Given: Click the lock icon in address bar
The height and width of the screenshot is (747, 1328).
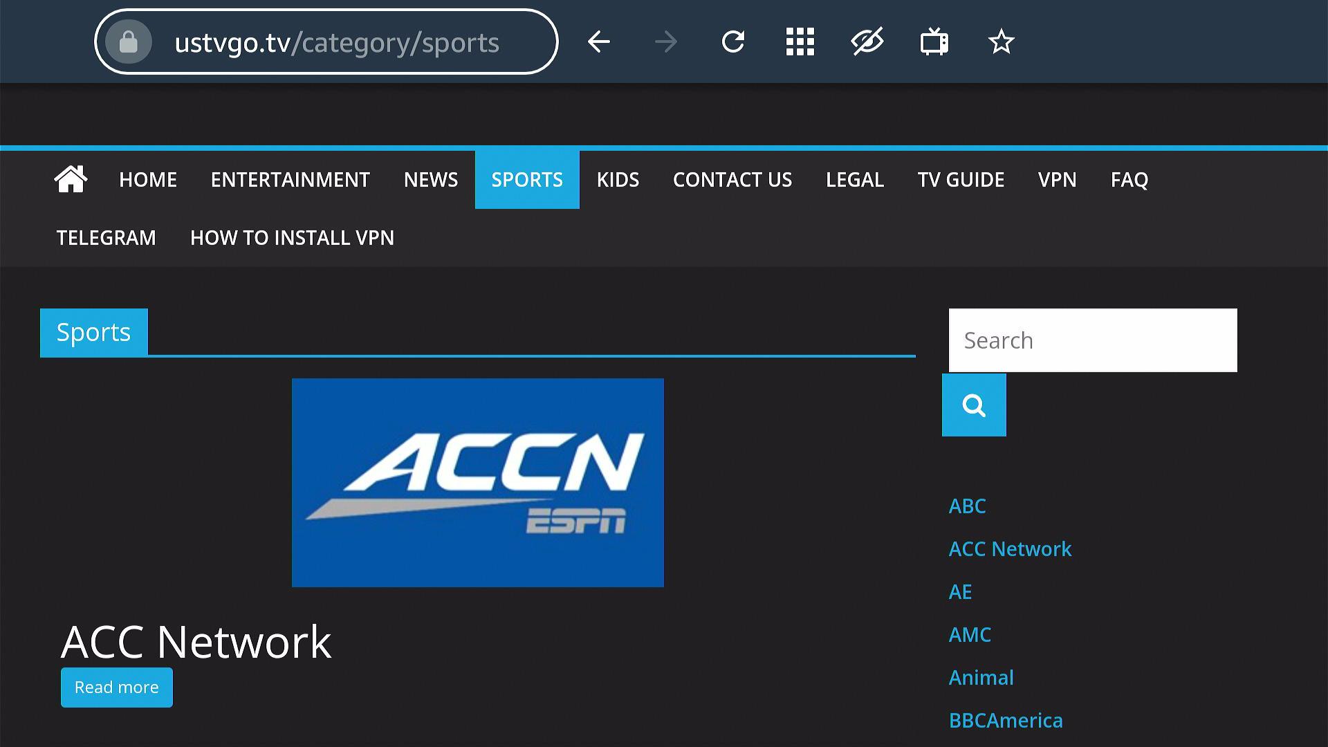Looking at the screenshot, I should point(129,42).
